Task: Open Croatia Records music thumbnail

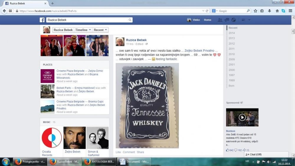Action: click(x=52, y=138)
